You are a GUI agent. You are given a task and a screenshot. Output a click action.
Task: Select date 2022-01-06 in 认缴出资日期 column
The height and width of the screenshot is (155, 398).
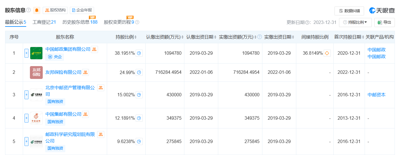pos(201,72)
